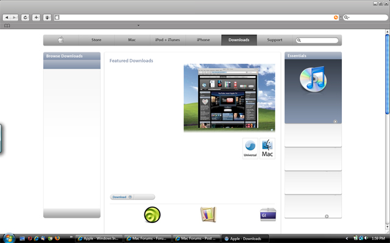Launch Internet Explorer from quick launch
390x243 pixels.
(x=37, y=239)
